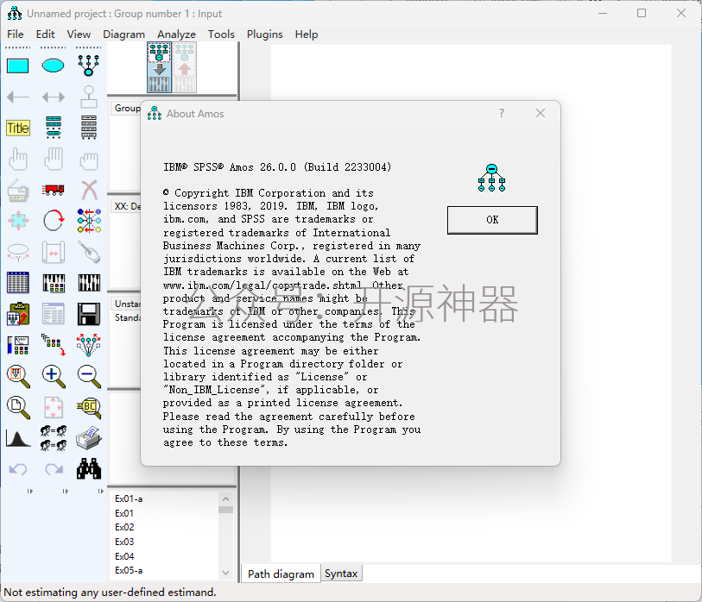Open the List variables in data set tool

click(x=89, y=128)
